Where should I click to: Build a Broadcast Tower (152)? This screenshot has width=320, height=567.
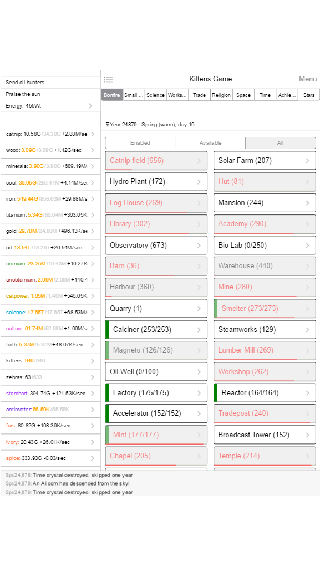point(257,435)
